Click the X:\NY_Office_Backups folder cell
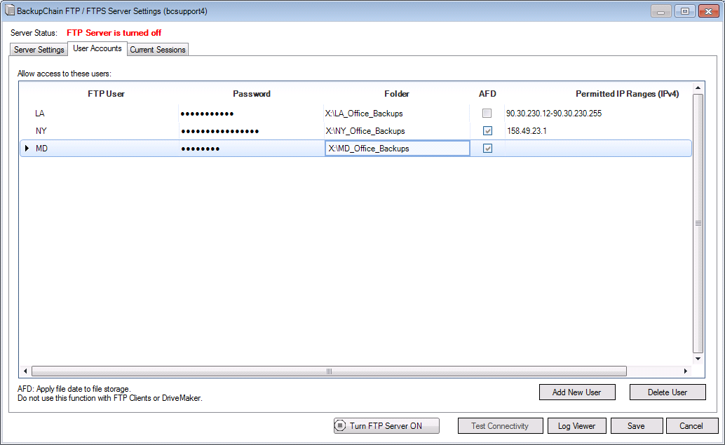725x445 pixels. coord(397,131)
